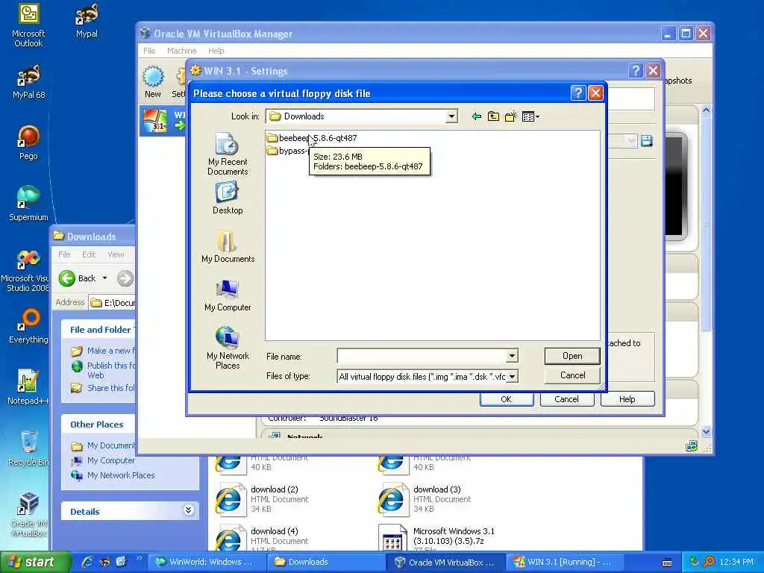
Task: Open Help menu in VirtualBox Manager
Action: coord(216,51)
